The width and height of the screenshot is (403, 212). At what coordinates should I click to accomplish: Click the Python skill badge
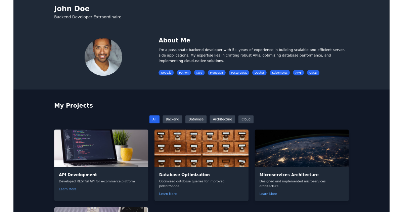tap(184, 72)
